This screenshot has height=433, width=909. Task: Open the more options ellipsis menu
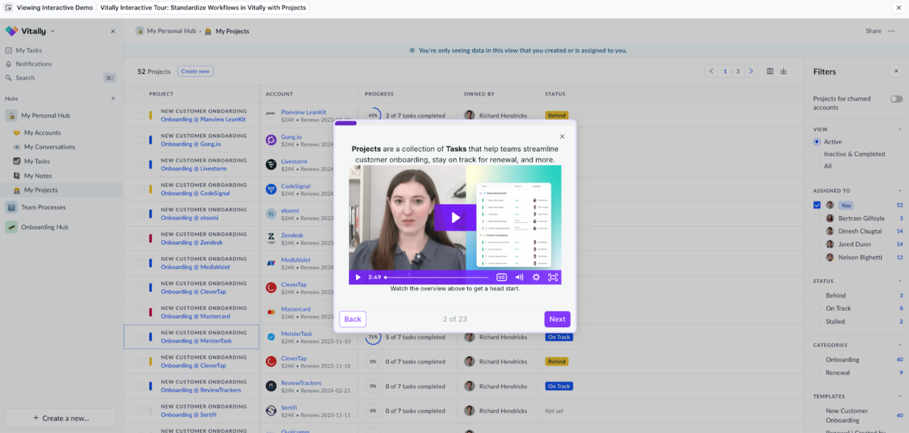(891, 31)
